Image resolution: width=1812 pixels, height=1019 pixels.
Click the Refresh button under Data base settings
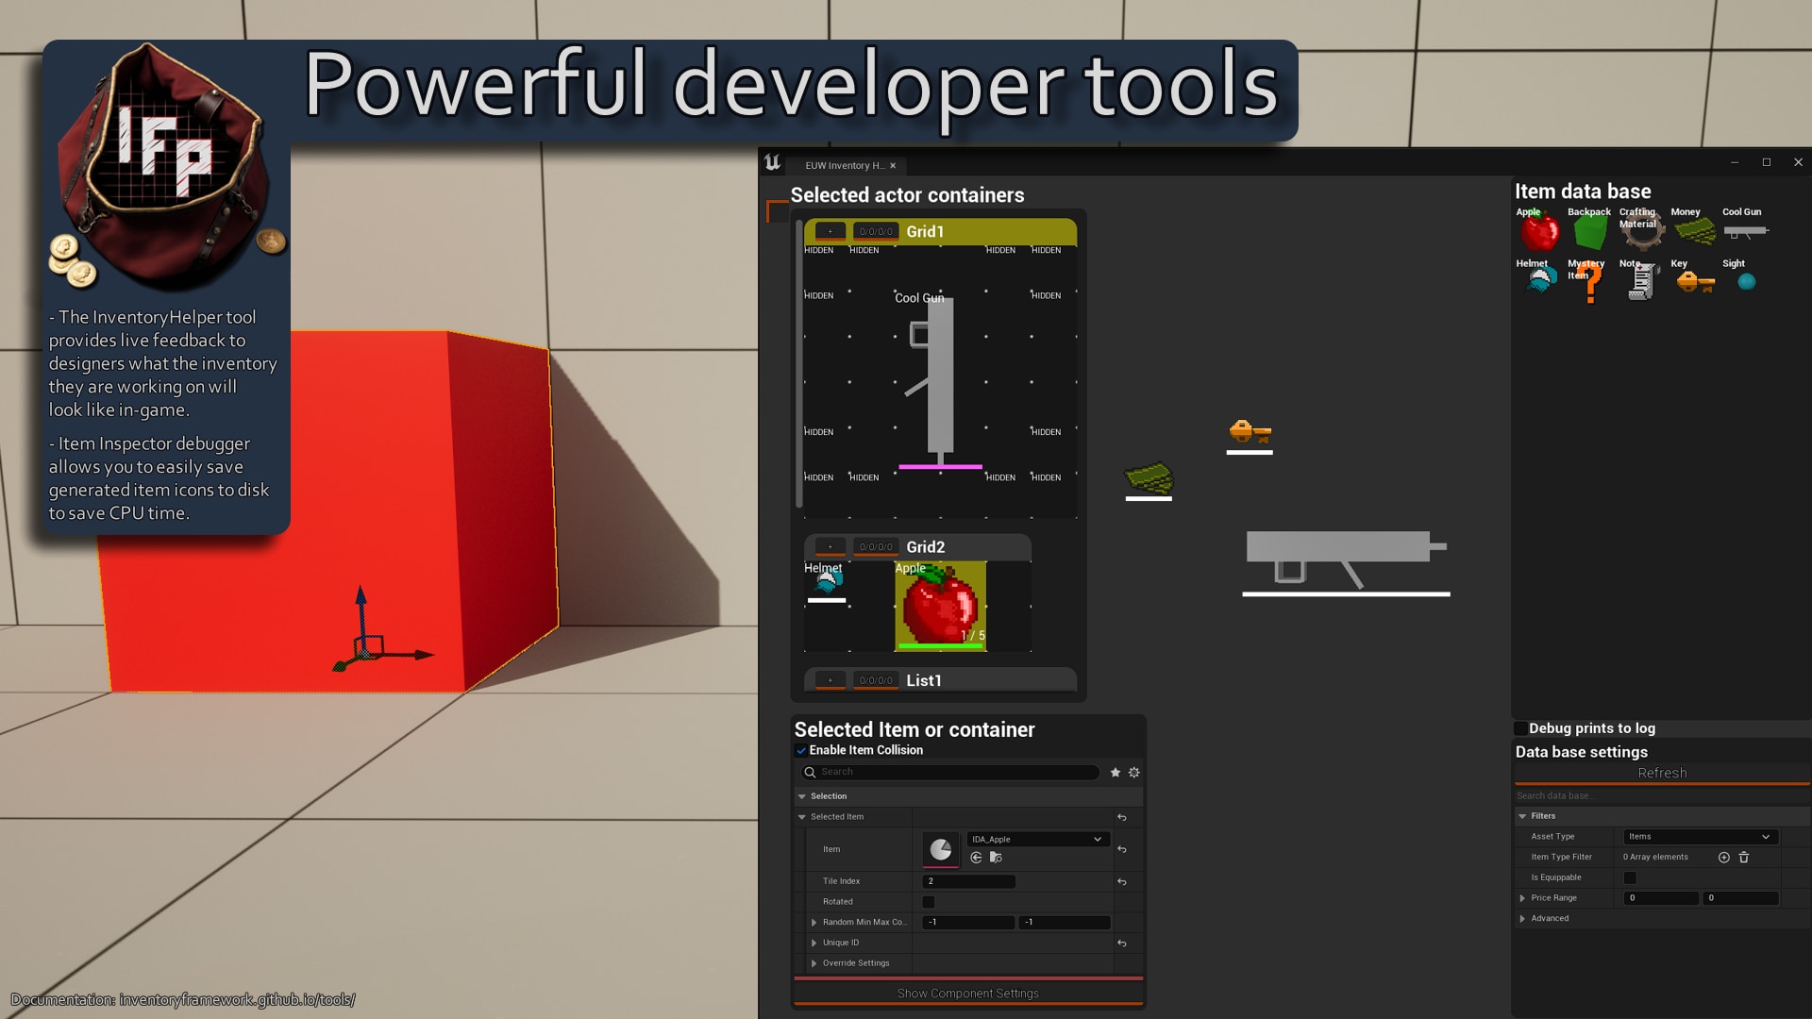coord(1662,773)
